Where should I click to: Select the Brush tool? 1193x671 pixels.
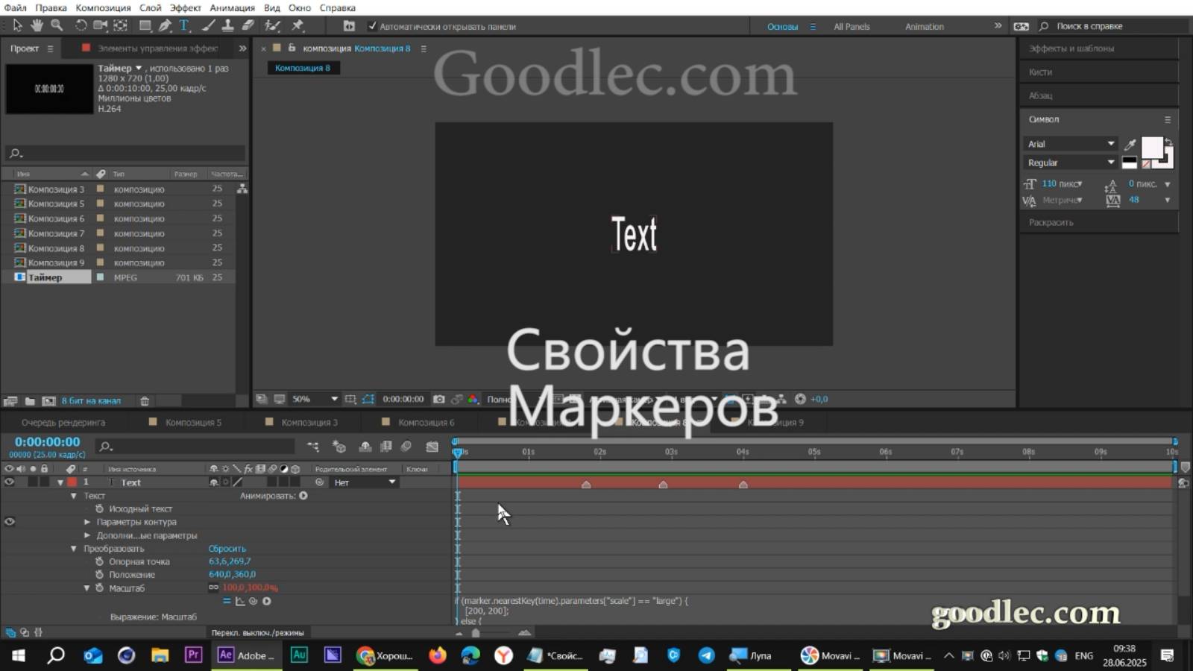tap(209, 25)
